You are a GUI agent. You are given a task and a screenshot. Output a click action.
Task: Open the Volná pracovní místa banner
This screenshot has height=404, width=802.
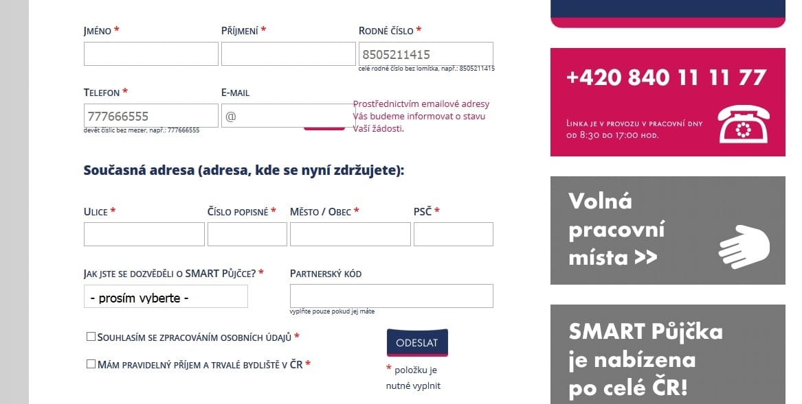point(667,230)
